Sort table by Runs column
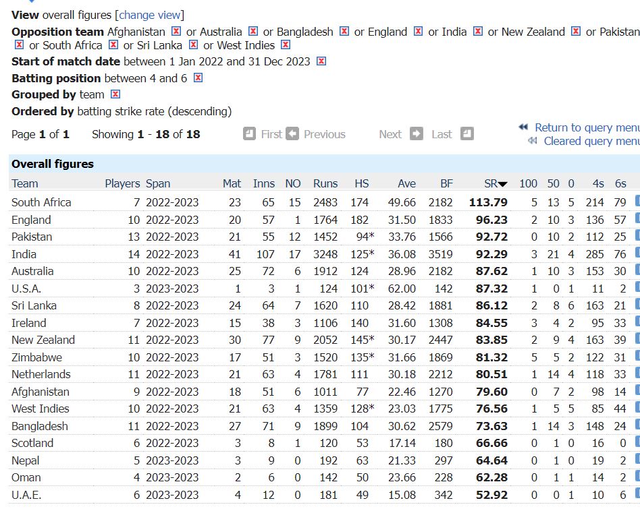 pos(325,184)
